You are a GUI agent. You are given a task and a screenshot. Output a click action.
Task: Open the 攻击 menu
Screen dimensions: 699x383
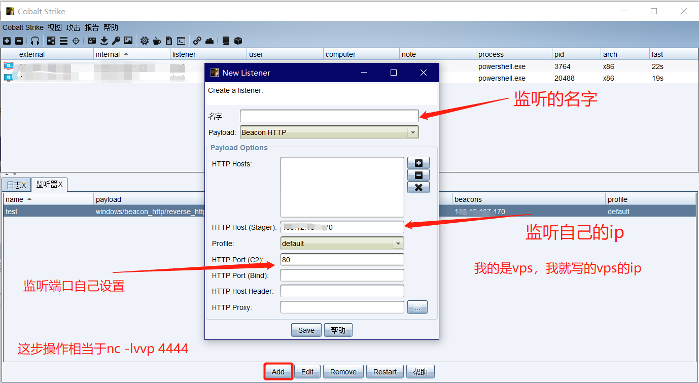coord(74,27)
